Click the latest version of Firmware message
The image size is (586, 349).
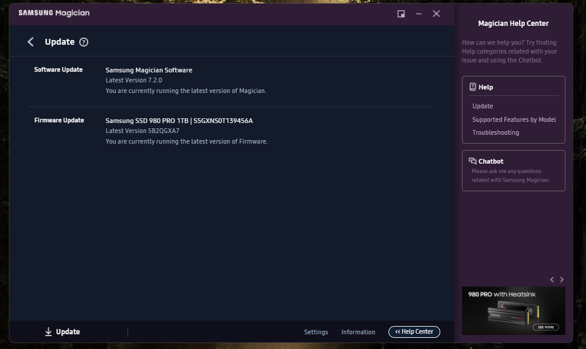[186, 142]
